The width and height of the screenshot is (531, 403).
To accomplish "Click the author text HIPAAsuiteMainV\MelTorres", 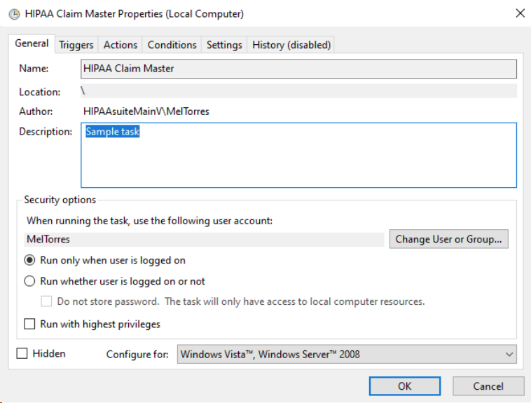I will tap(146, 111).
